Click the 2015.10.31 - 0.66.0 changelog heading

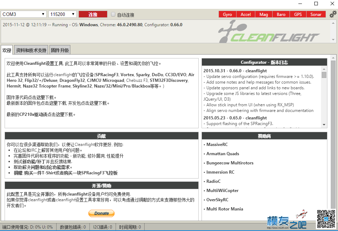[235, 71]
